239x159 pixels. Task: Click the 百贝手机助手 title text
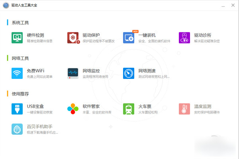[39, 127]
